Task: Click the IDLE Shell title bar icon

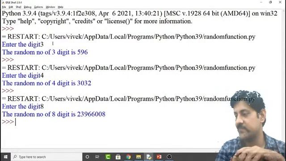Action: click(x=3, y=2)
